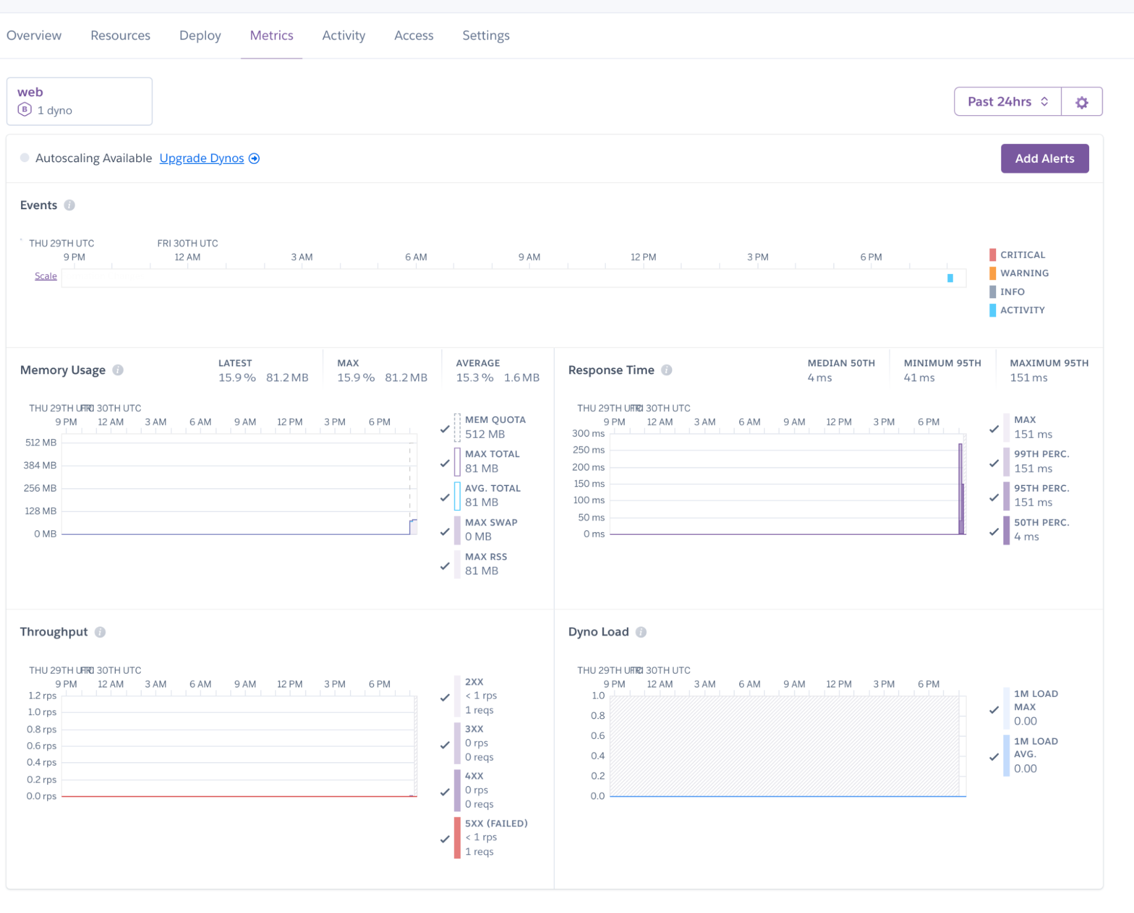
Task: Toggle the 1M LOAD MAX series
Action: pyautogui.click(x=994, y=709)
